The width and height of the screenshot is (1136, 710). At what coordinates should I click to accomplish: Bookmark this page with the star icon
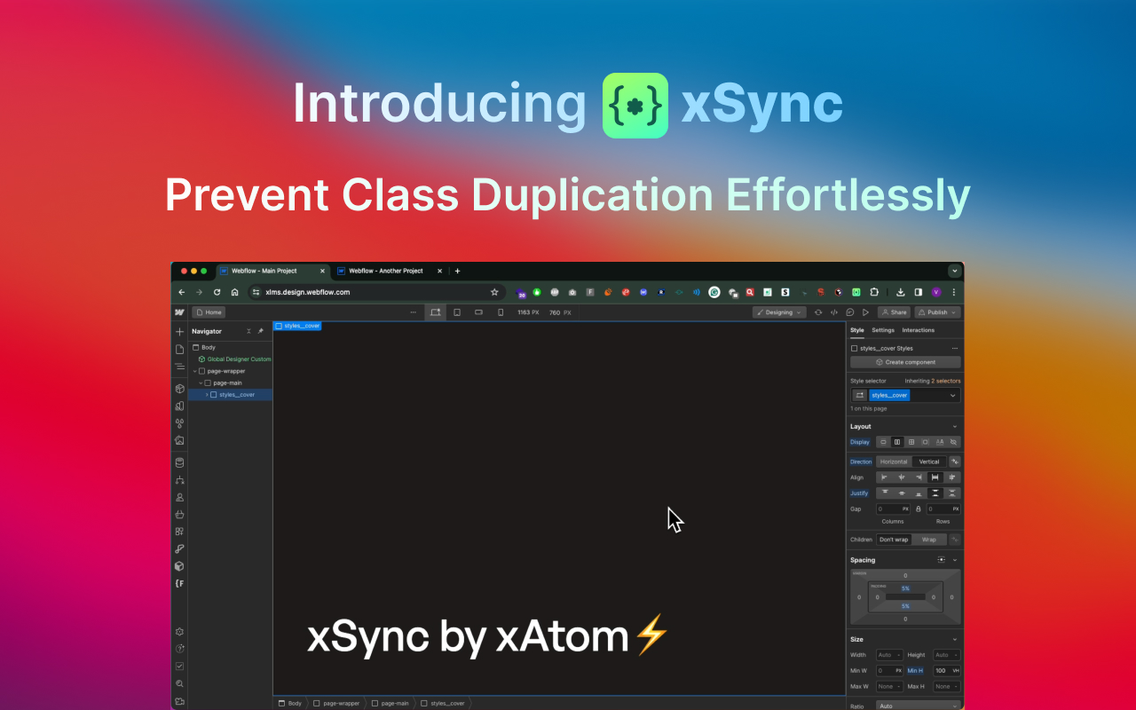click(494, 292)
